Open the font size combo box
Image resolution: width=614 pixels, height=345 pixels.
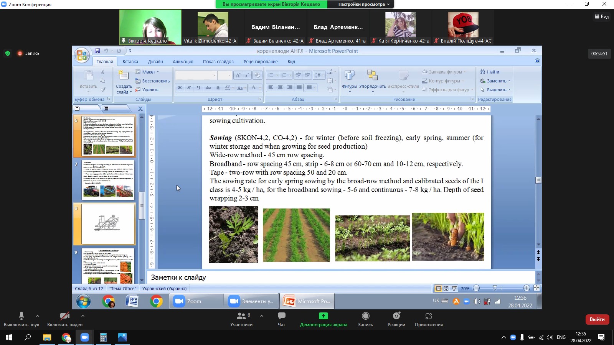point(224,75)
